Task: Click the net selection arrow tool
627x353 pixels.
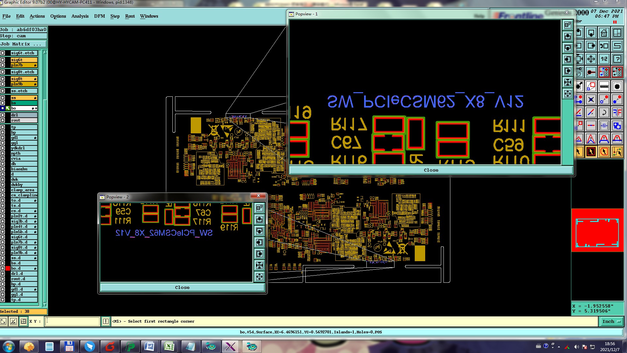Action: (617, 152)
